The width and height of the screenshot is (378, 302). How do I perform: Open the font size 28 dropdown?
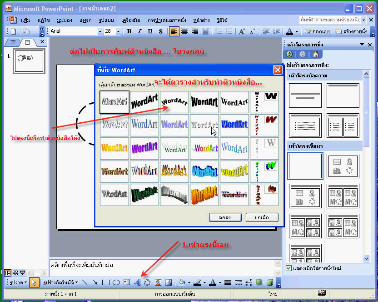click(x=118, y=31)
